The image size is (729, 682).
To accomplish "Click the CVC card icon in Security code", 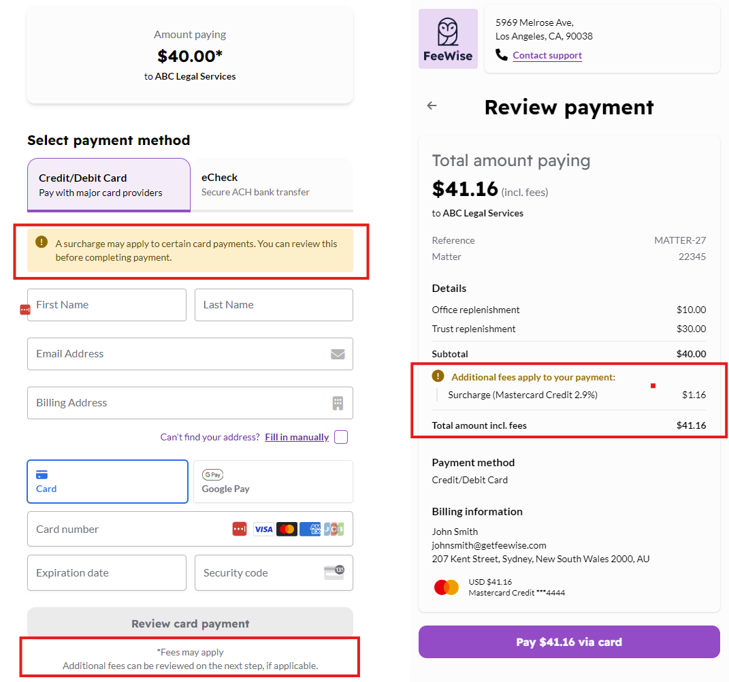I will [334, 572].
